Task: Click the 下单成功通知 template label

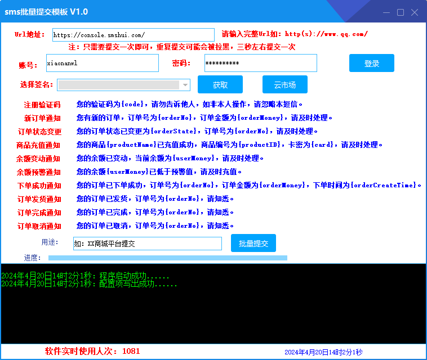Action: pyautogui.click(x=38, y=186)
